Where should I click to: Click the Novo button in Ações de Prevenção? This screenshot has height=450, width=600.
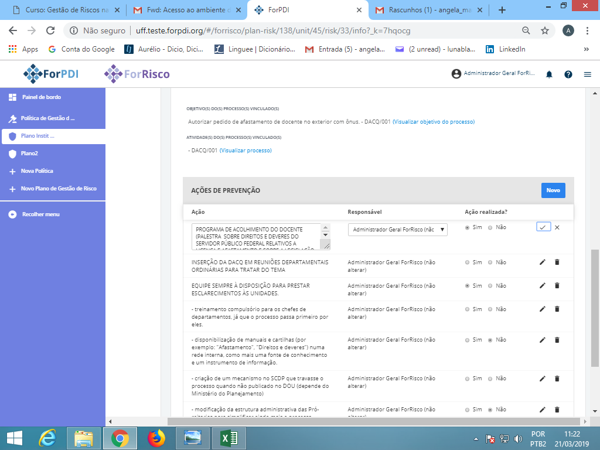(553, 190)
